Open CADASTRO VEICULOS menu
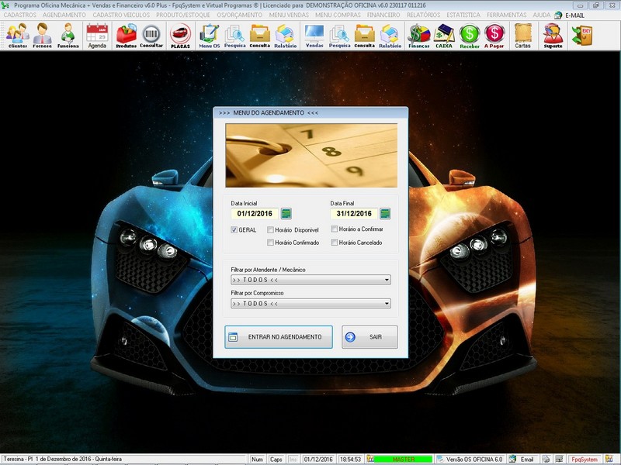 (x=121, y=15)
